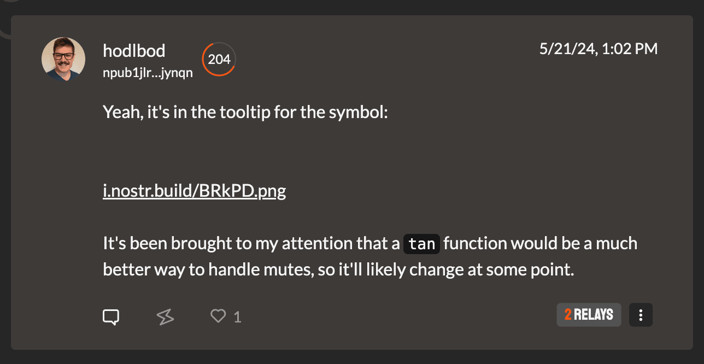This screenshot has width=704, height=364.
Task: Click the tan inline code snippet
Action: click(x=421, y=244)
